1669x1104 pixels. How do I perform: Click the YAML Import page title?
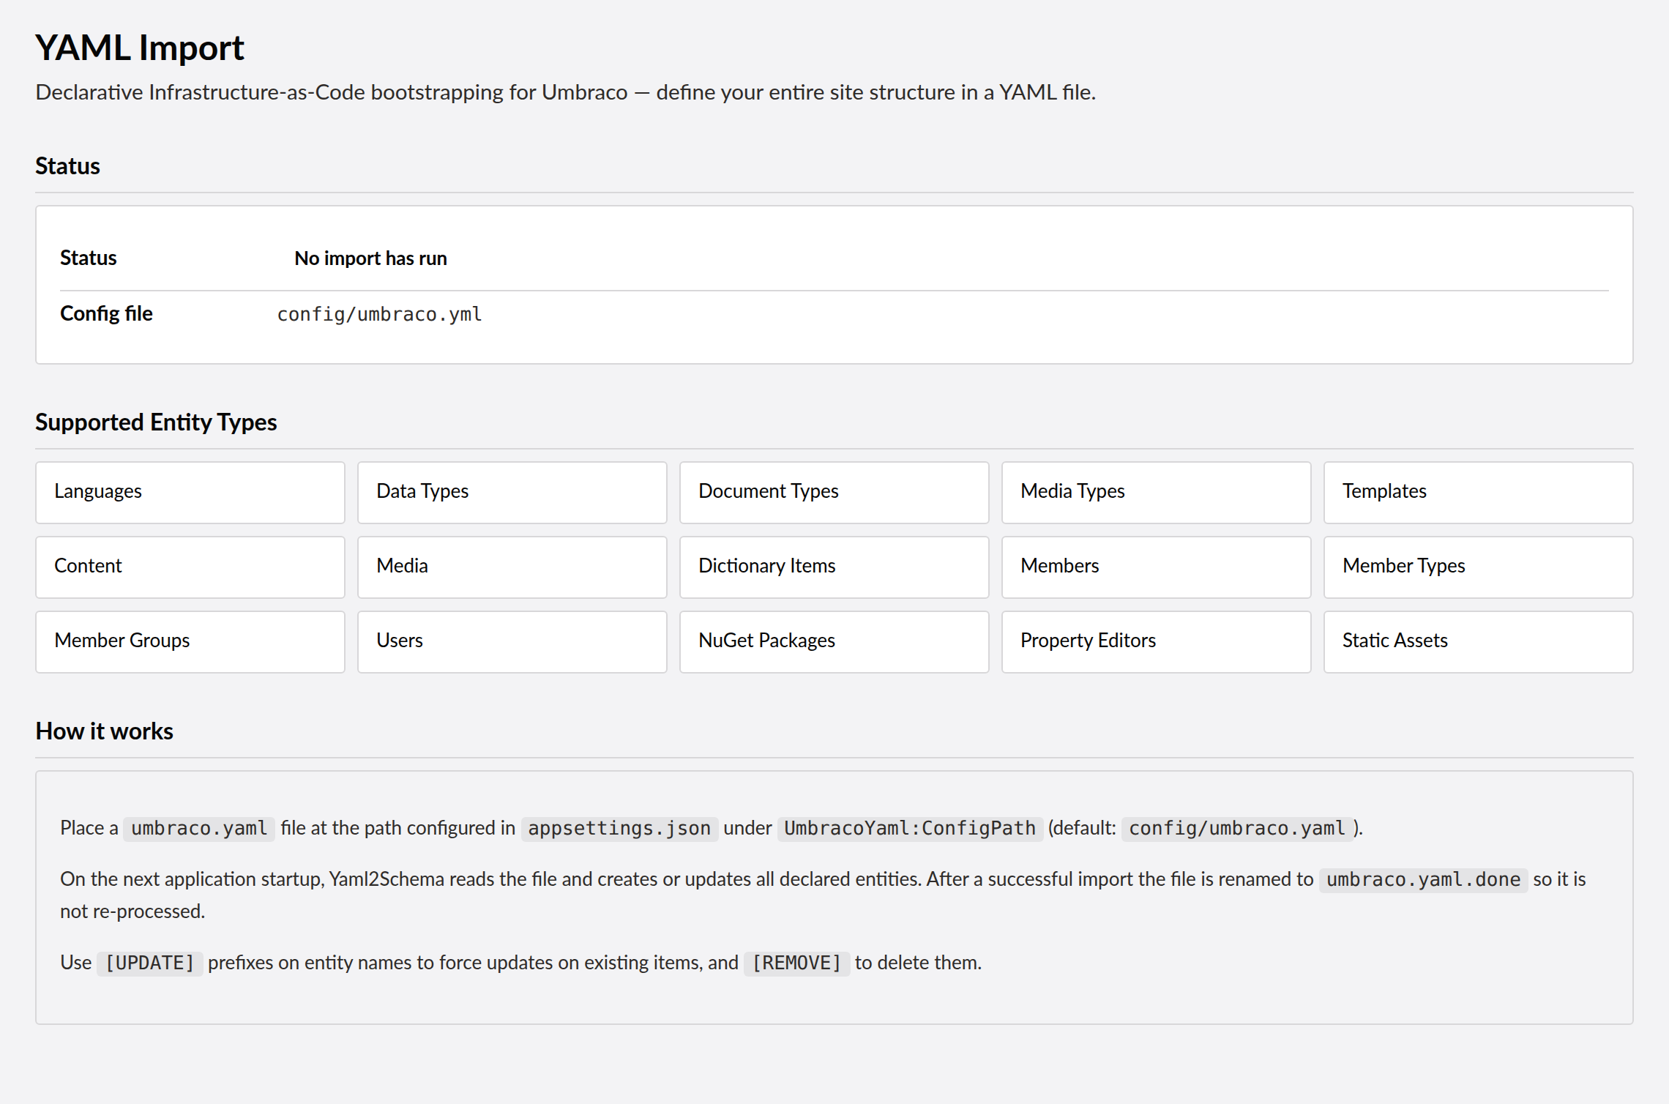click(140, 48)
